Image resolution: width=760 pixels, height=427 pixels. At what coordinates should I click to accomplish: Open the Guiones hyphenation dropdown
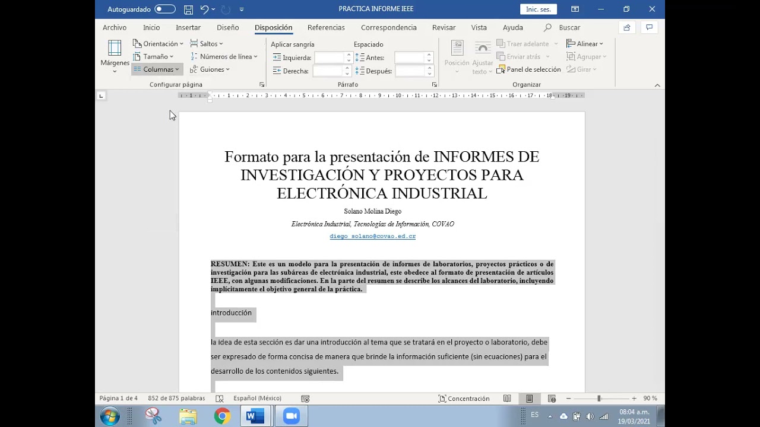(x=210, y=69)
